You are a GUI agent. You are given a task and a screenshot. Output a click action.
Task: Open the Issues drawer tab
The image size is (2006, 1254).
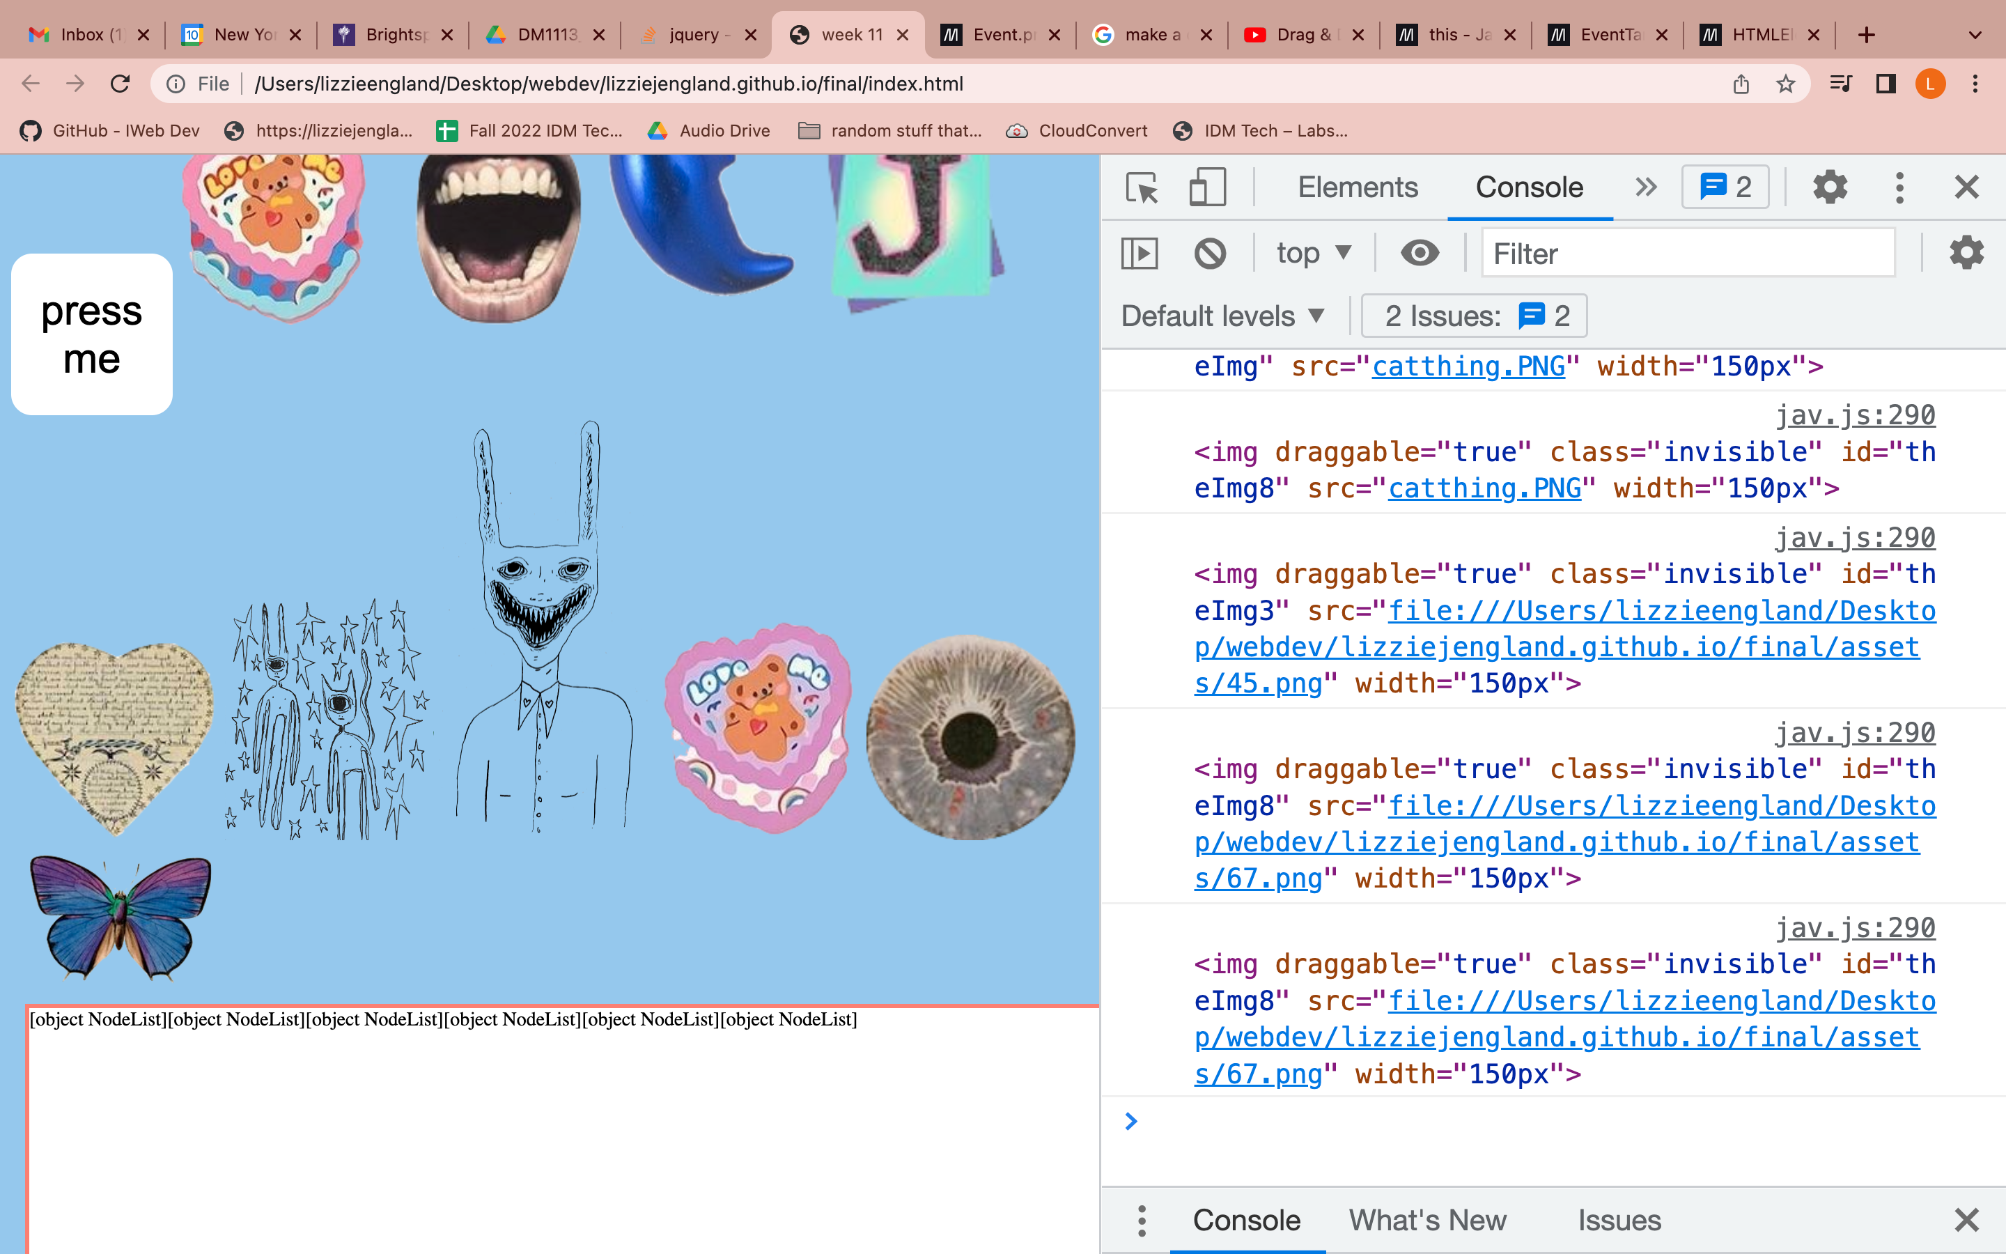tap(1619, 1220)
